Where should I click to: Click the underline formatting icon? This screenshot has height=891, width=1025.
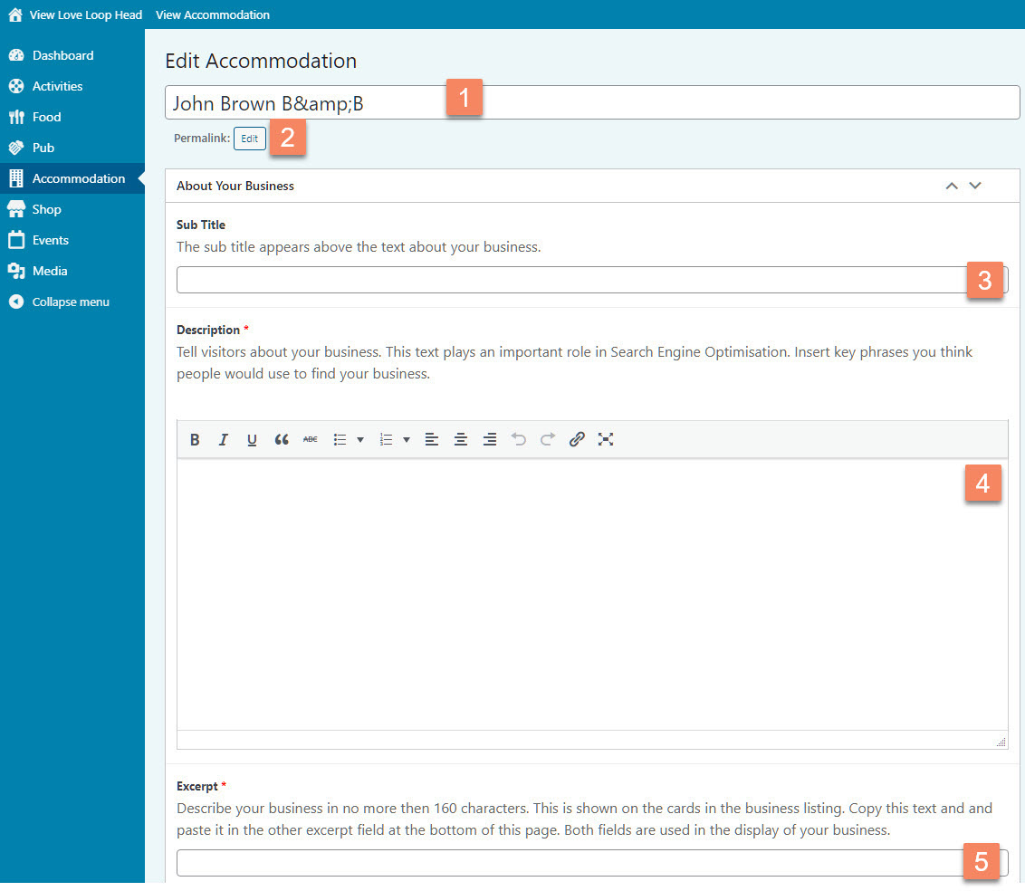252,439
